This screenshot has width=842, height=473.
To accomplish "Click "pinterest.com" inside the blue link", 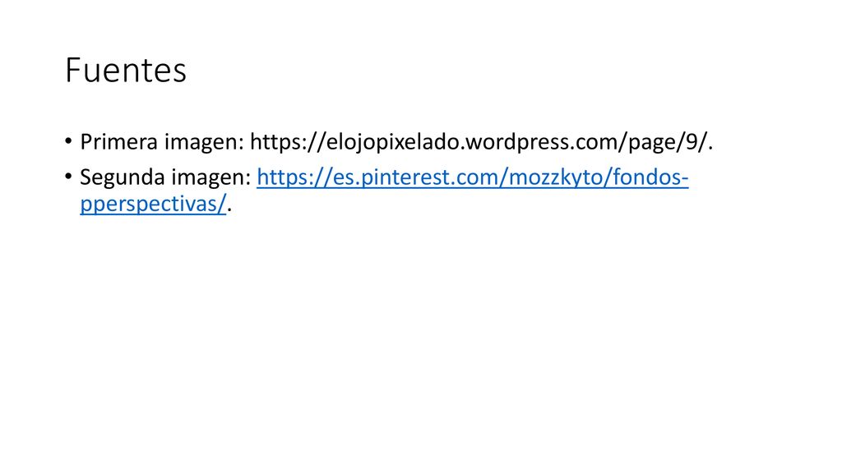I will (x=430, y=177).
